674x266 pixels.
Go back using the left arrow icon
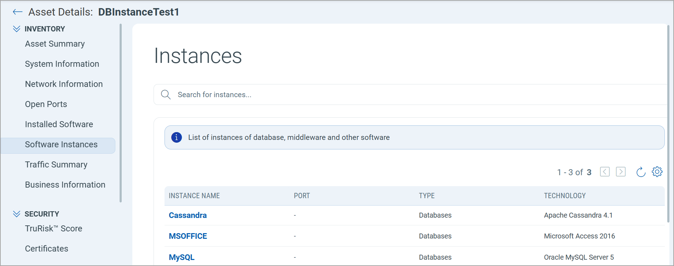pos(17,12)
